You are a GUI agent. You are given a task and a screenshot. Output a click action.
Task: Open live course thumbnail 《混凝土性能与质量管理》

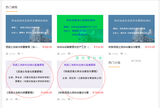[x=29, y=74]
